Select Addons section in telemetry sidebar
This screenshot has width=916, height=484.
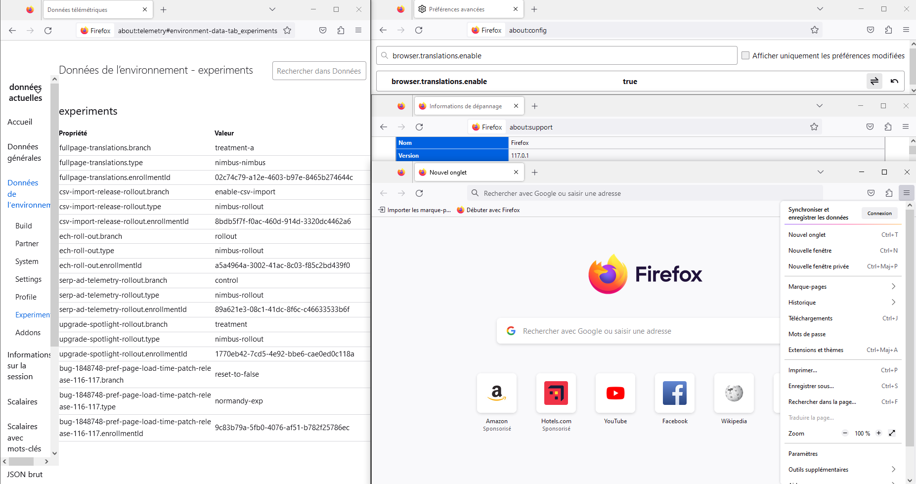(28, 333)
